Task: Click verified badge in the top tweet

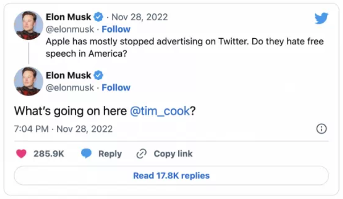Action: tap(98, 17)
